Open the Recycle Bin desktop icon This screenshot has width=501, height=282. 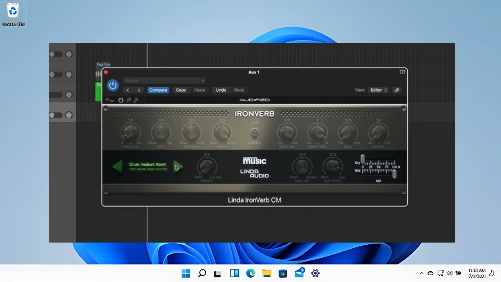(x=13, y=15)
